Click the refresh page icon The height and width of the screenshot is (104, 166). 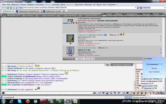click(x=17, y=8)
